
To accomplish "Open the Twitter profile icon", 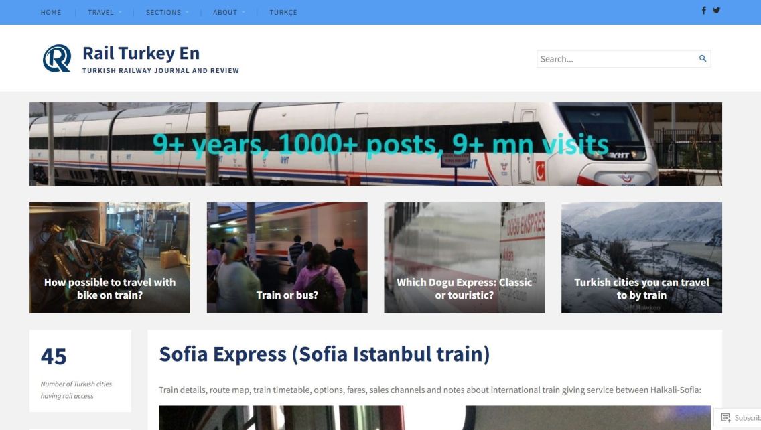I will 716,10.
